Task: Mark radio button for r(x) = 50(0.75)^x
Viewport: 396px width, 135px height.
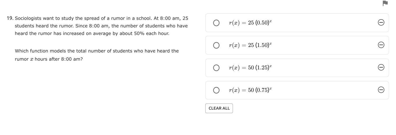Action: pos(216,90)
